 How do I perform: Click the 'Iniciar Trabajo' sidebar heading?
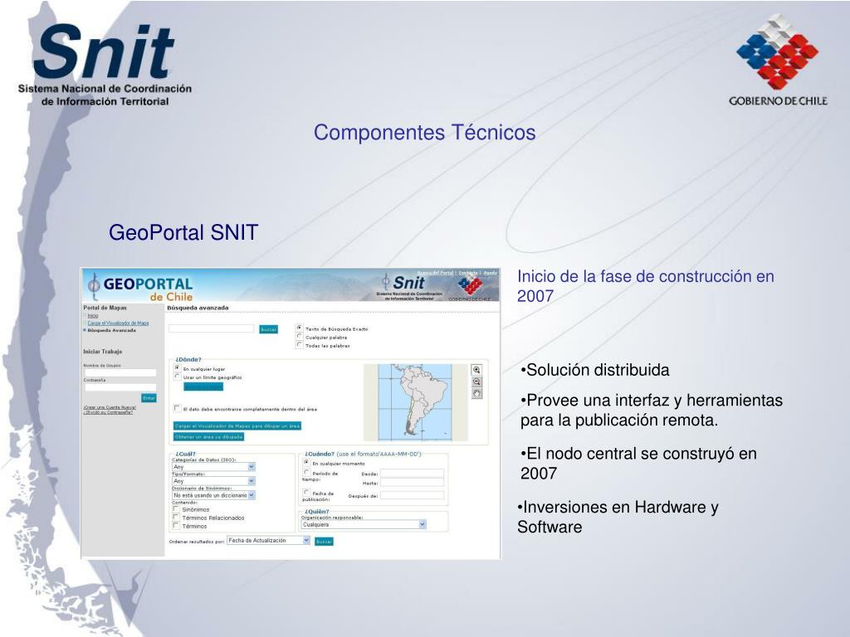pos(102,352)
